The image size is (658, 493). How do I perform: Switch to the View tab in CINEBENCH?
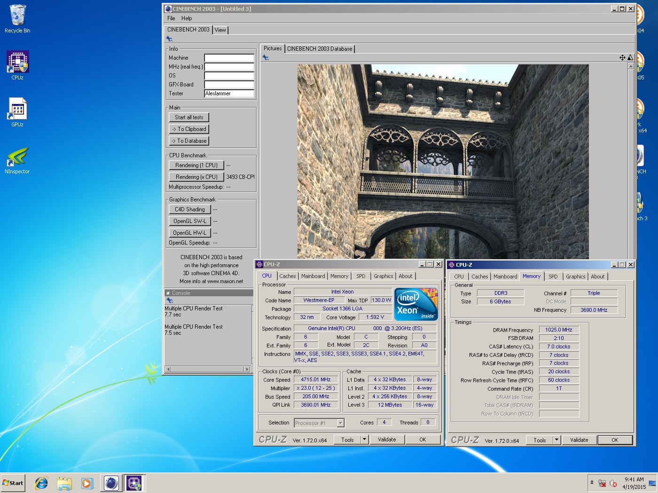point(220,30)
